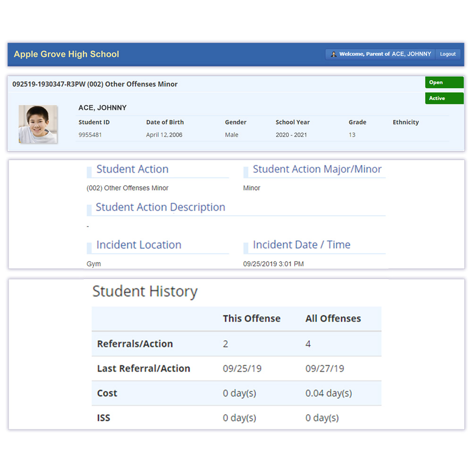Screen dimensions: 472x472
Task: Click the Ethnicity label
Action: 405,122
